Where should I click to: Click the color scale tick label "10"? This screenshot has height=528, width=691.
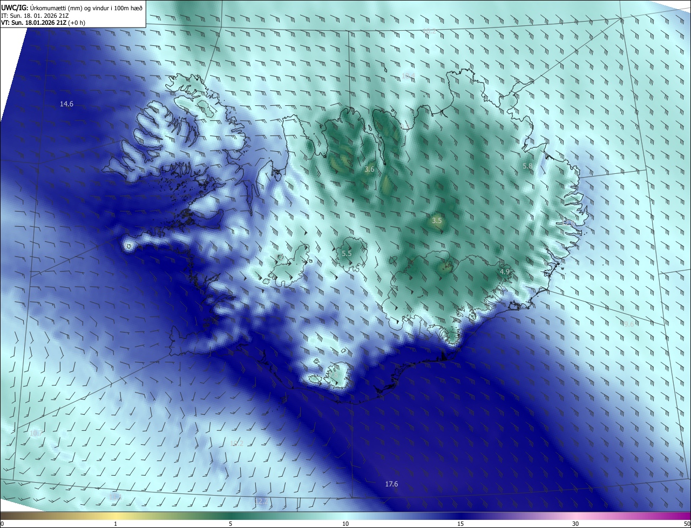coord(345,524)
